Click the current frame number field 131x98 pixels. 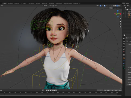[100, 90]
